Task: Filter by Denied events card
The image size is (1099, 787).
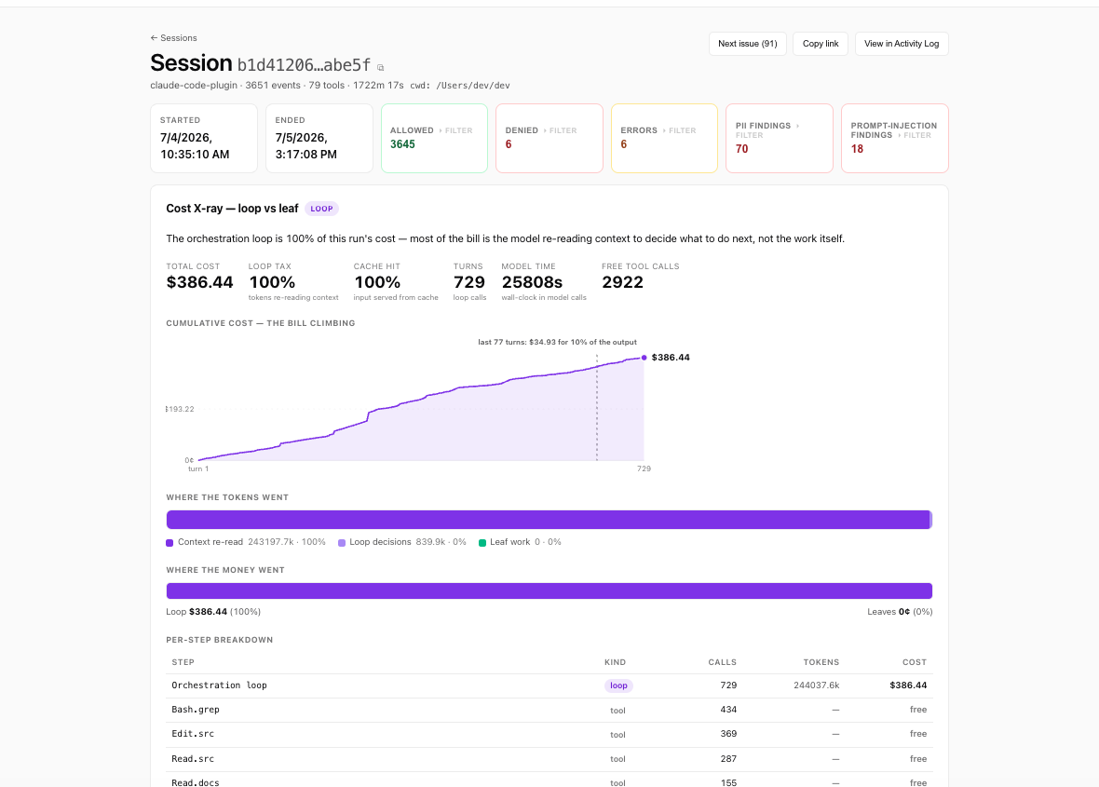Action: pos(549,138)
